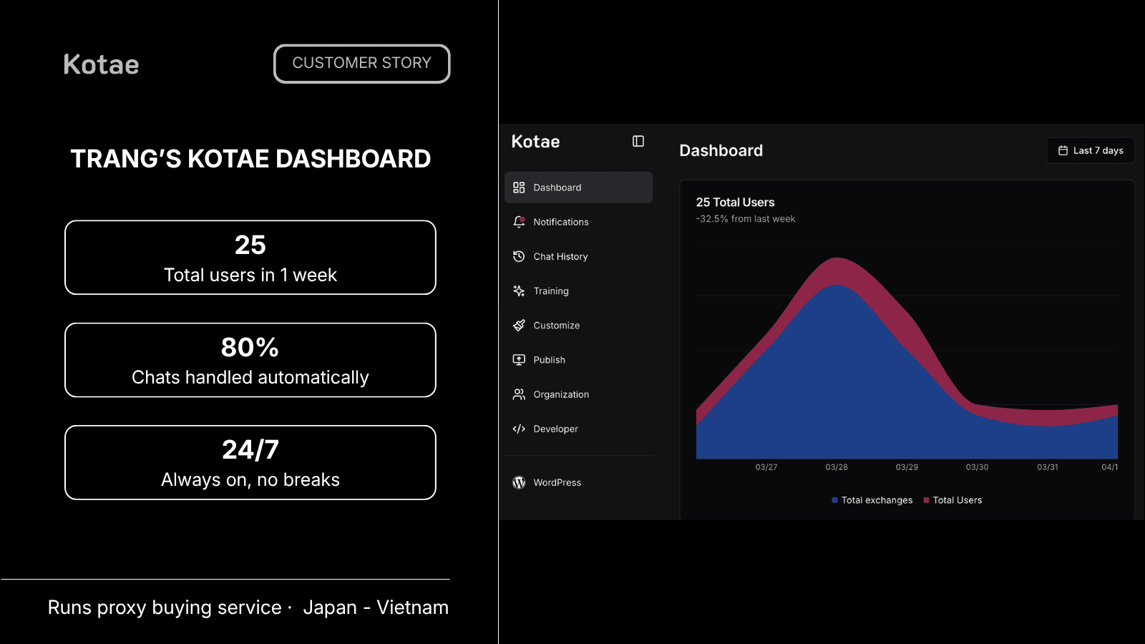Open Notifications via the bell icon
The height and width of the screenshot is (644, 1145).
coord(518,222)
